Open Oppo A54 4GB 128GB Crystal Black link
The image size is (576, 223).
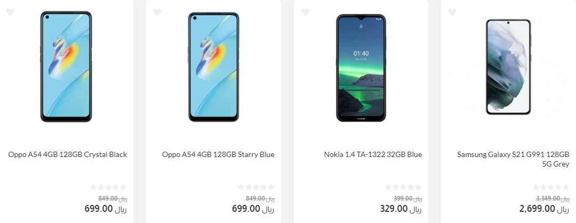click(x=68, y=154)
